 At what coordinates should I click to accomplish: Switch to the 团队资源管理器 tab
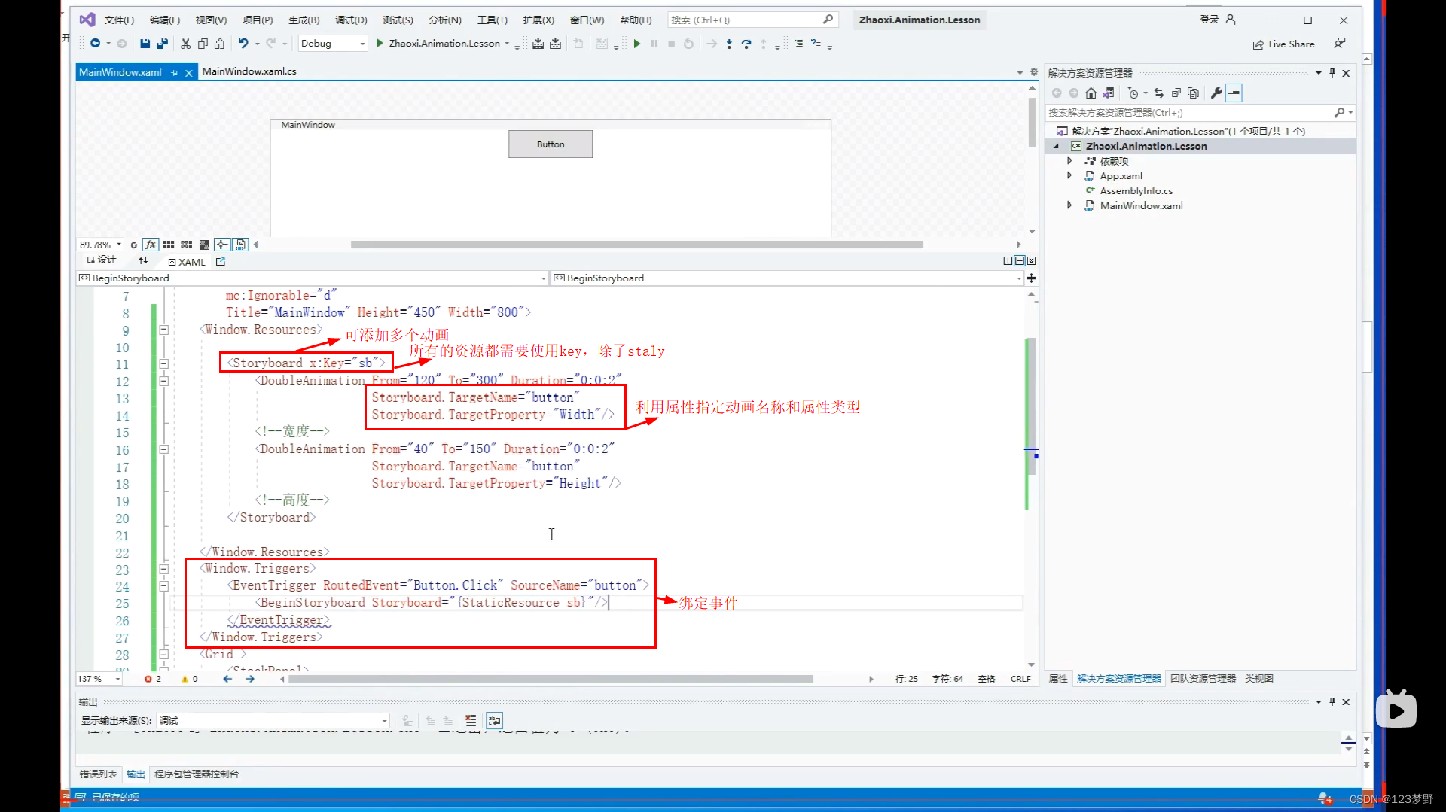pos(1203,678)
